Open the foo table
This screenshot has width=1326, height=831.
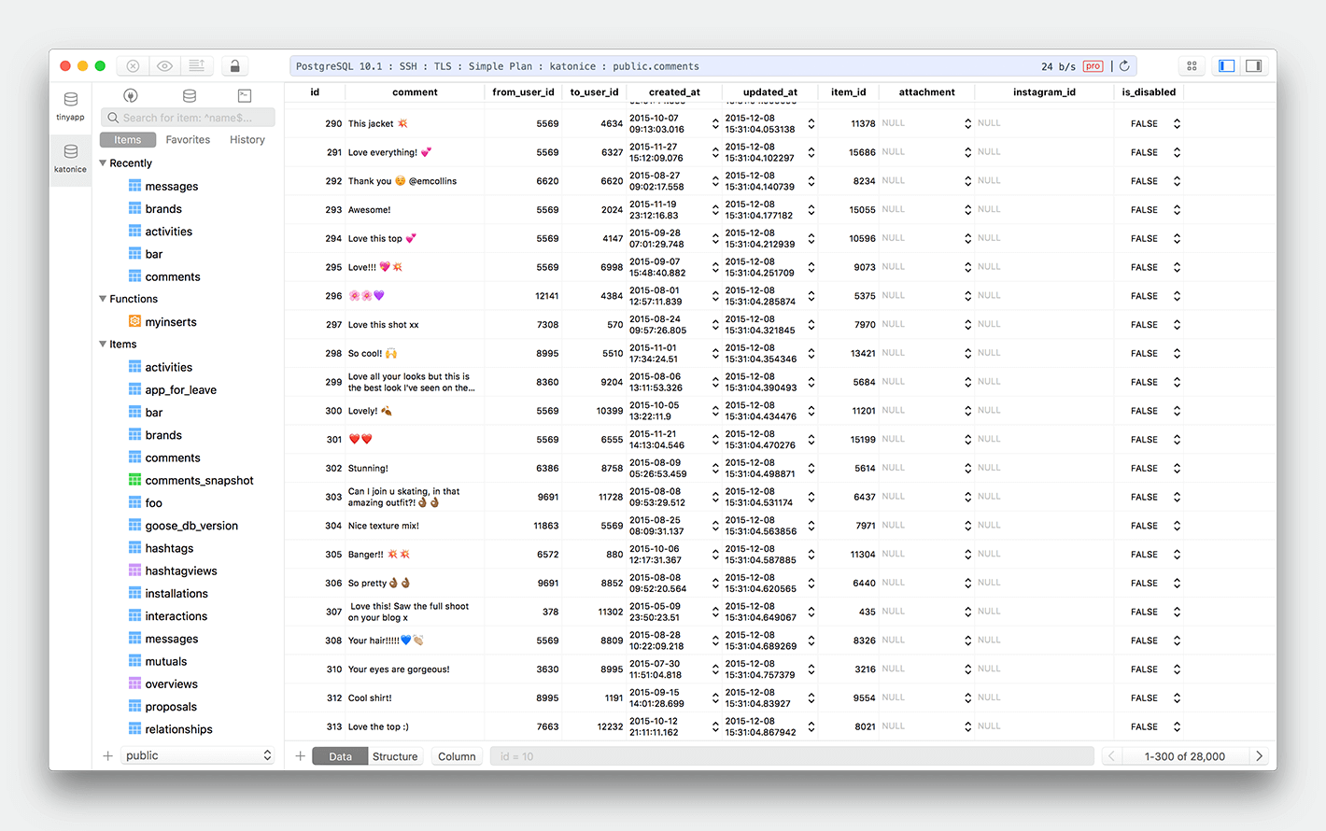click(154, 503)
